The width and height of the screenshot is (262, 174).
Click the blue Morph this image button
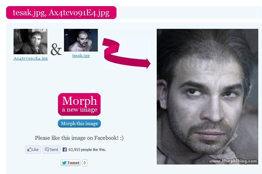79,123
